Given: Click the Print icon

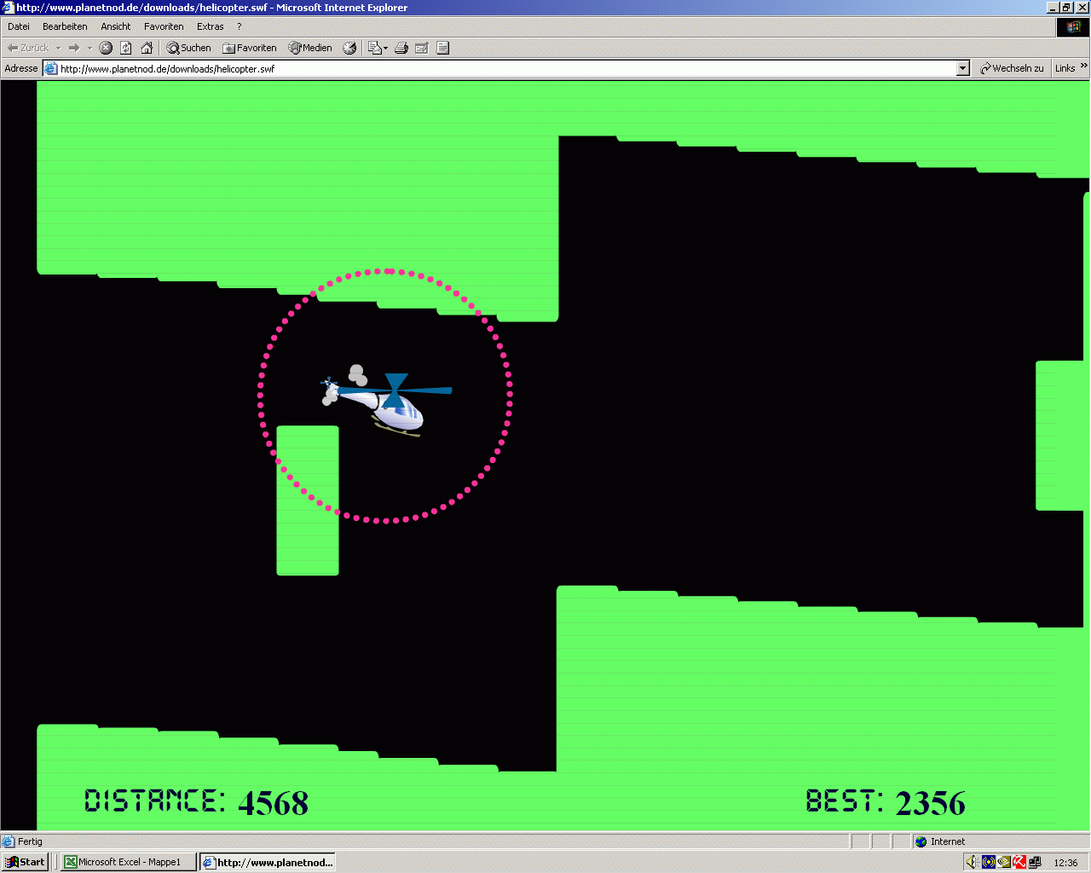Looking at the screenshot, I should tap(401, 48).
